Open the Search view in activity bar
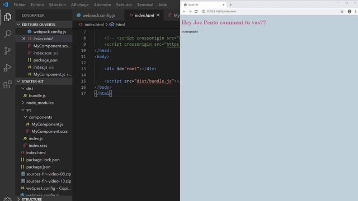This screenshot has height=201, width=358. click(7, 34)
